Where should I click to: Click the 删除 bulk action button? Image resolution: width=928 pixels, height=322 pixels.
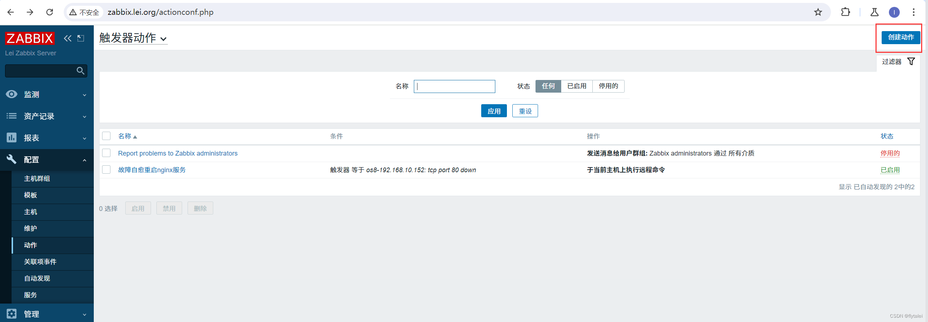click(200, 208)
